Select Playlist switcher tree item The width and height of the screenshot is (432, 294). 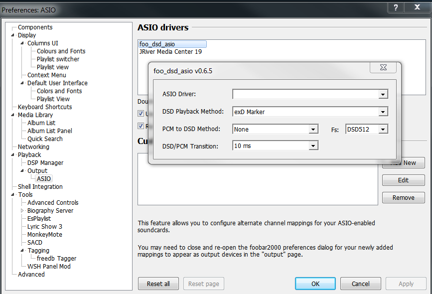click(58, 59)
